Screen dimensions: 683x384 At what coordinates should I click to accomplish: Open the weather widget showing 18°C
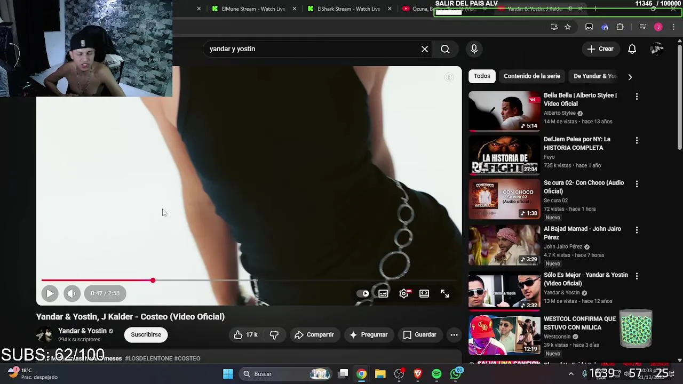point(33,373)
